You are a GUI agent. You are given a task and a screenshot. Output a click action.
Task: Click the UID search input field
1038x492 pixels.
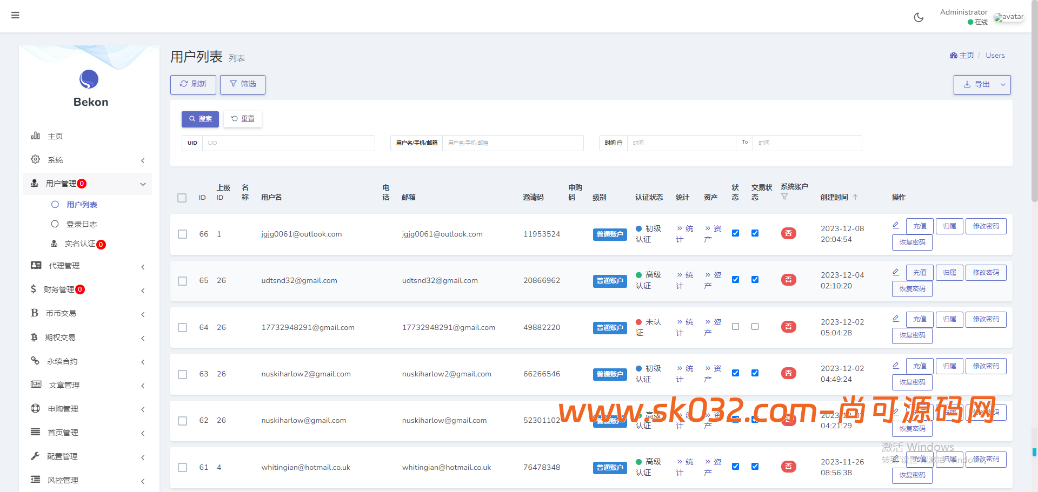(x=288, y=143)
